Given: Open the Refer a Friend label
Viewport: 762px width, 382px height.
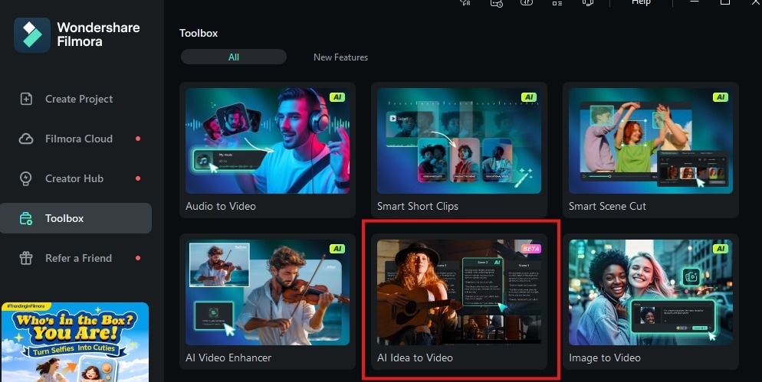Looking at the screenshot, I should coord(78,258).
